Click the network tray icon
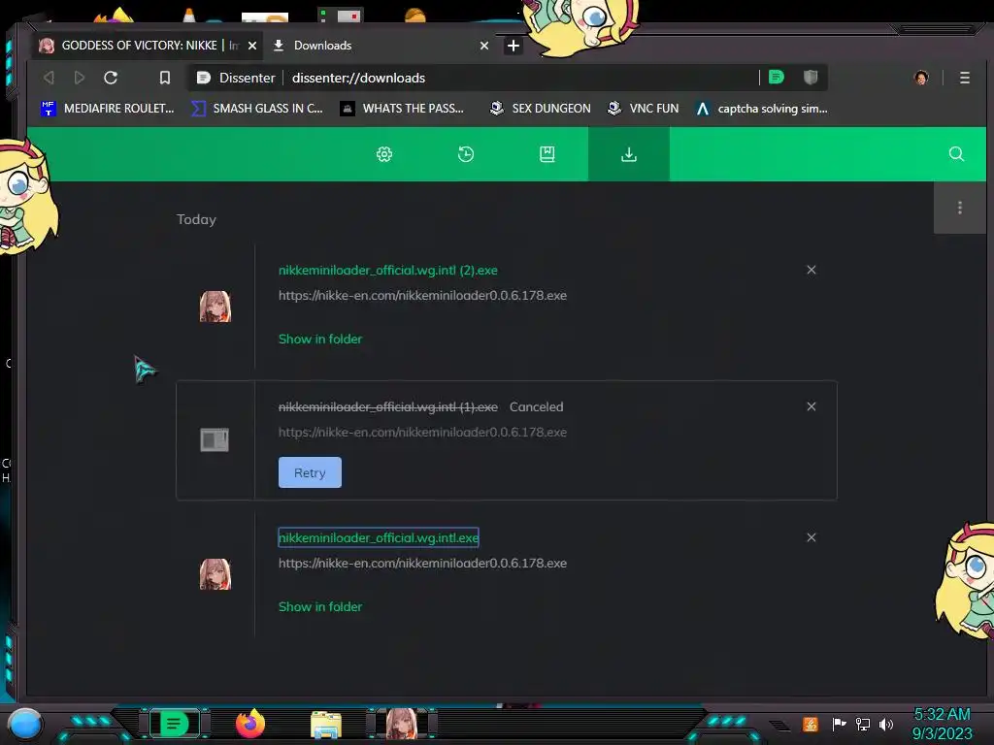This screenshot has width=994, height=745. [x=863, y=724]
